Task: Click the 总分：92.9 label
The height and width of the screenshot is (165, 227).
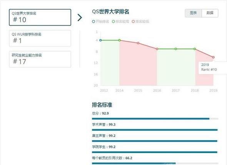Action: tap(100, 113)
